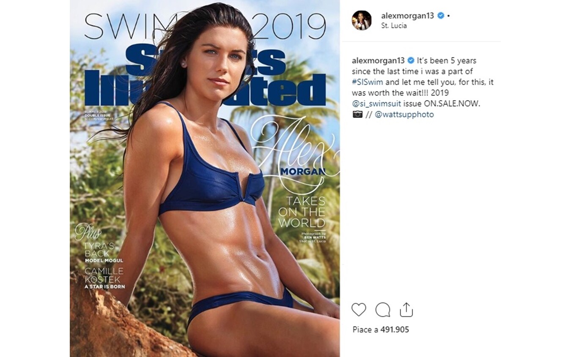Open the alexmorgan13 profile from the post header
This screenshot has width=571, height=357.
click(408, 16)
